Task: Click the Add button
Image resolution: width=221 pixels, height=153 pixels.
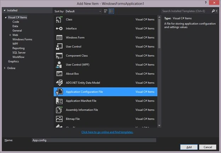Action: click(189, 147)
